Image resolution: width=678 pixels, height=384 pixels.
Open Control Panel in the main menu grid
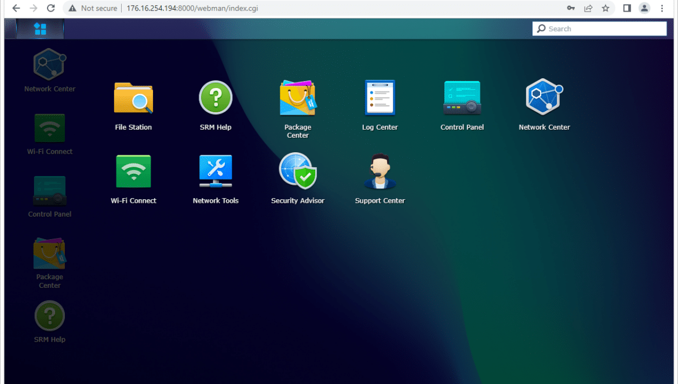coord(462,105)
